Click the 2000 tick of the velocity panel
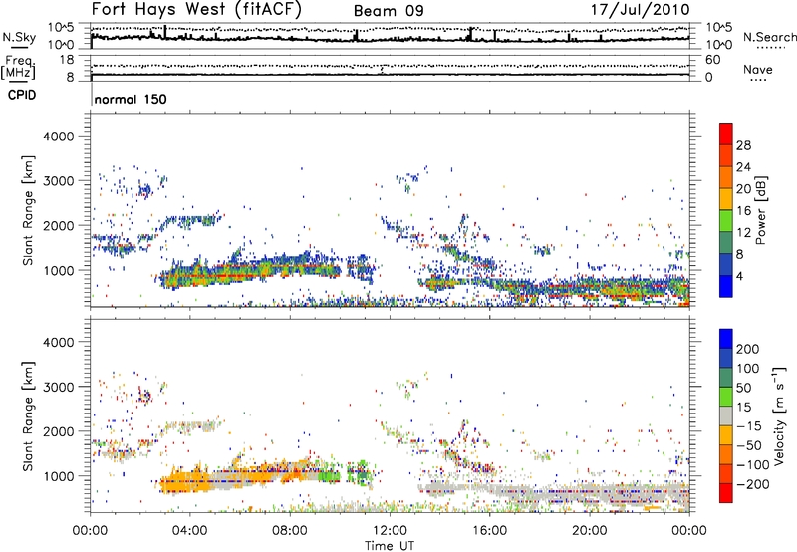Screen dimensions: 797x552 click(x=59, y=431)
